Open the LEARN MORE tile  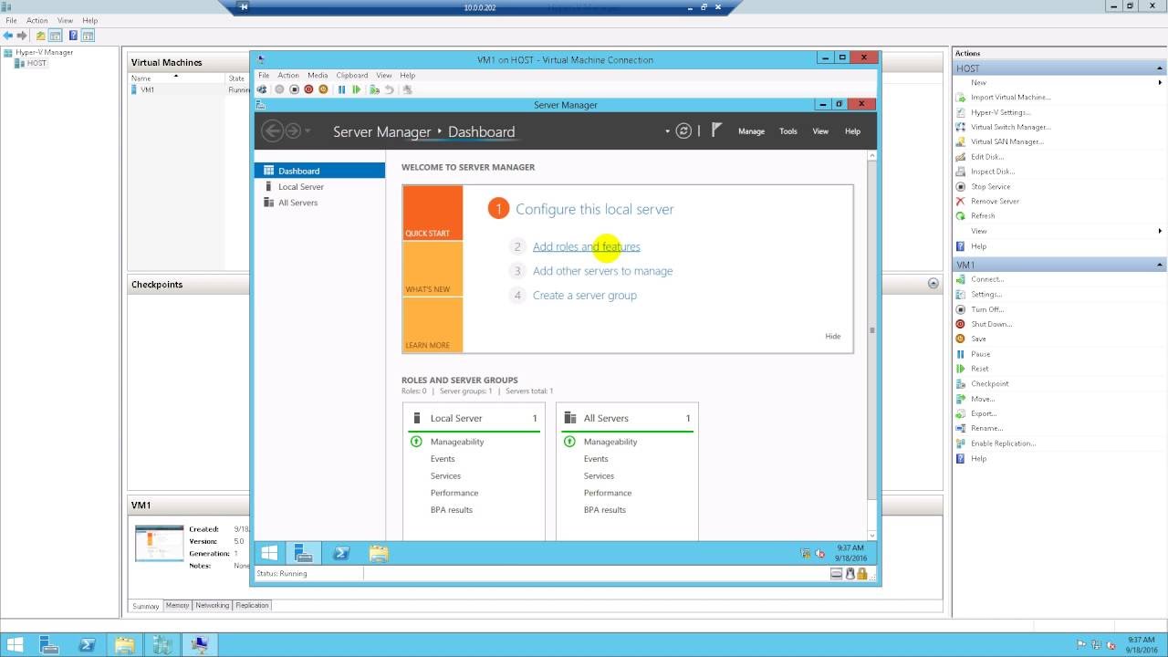pos(433,325)
